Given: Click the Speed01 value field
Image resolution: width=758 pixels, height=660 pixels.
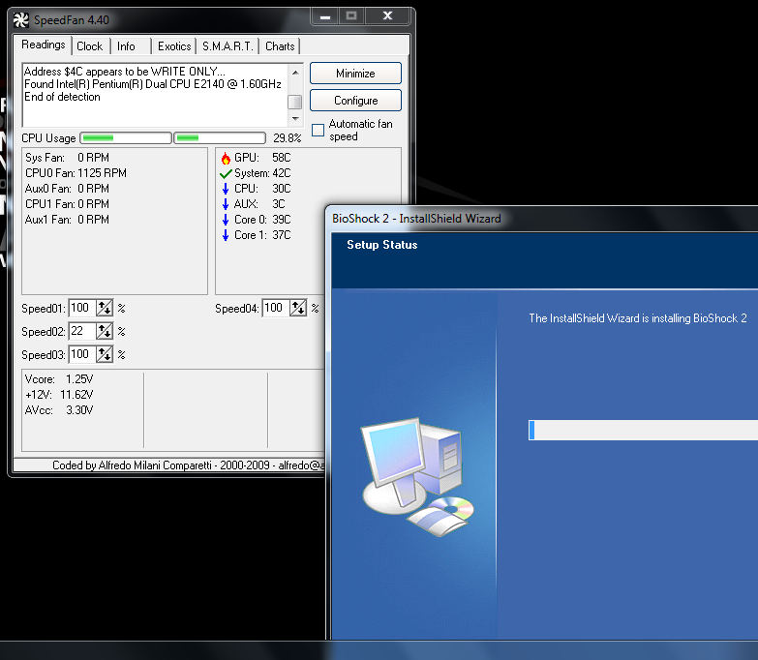Looking at the screenshot, I should click(82, 308).
